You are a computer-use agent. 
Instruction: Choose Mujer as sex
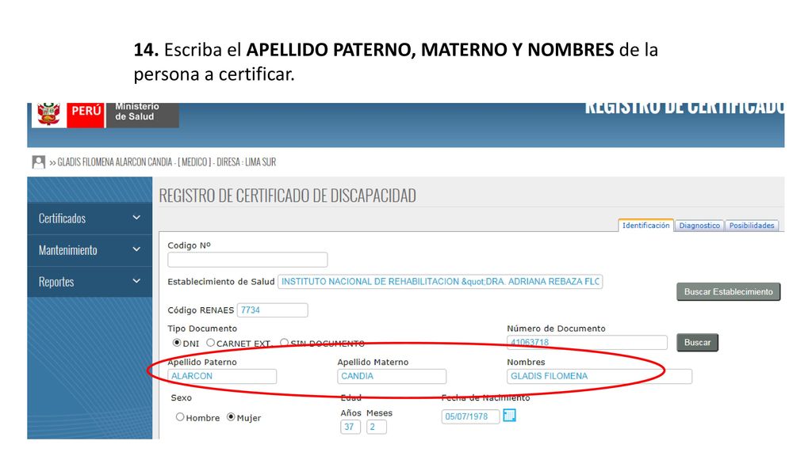point(231,416)
